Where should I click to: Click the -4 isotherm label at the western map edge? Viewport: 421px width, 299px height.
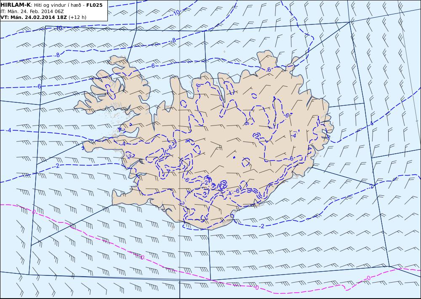click(x=9, y=130)
